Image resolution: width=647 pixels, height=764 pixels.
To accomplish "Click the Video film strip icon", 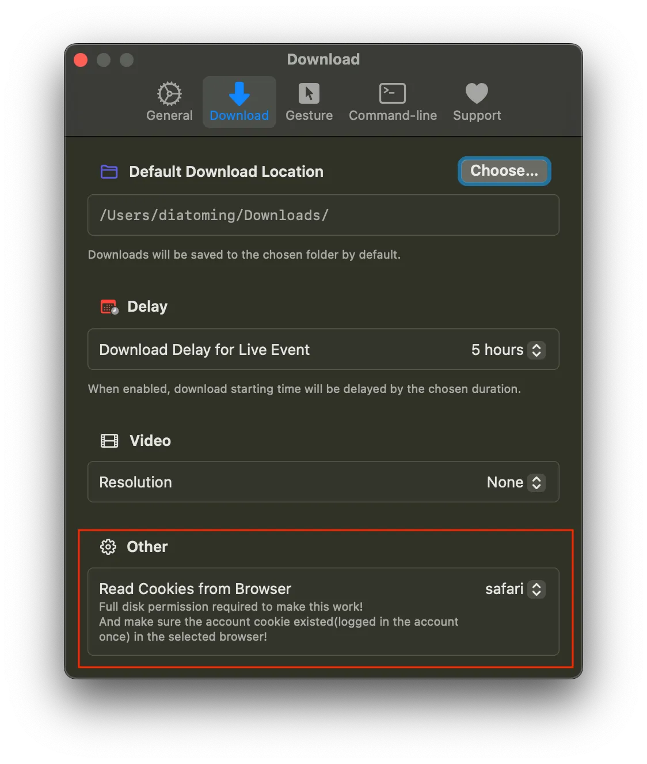I will (109, 440).
